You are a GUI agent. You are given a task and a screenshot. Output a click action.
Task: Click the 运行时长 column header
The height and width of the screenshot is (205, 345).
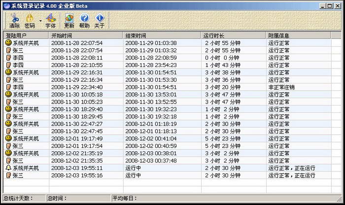click(233, 35)
